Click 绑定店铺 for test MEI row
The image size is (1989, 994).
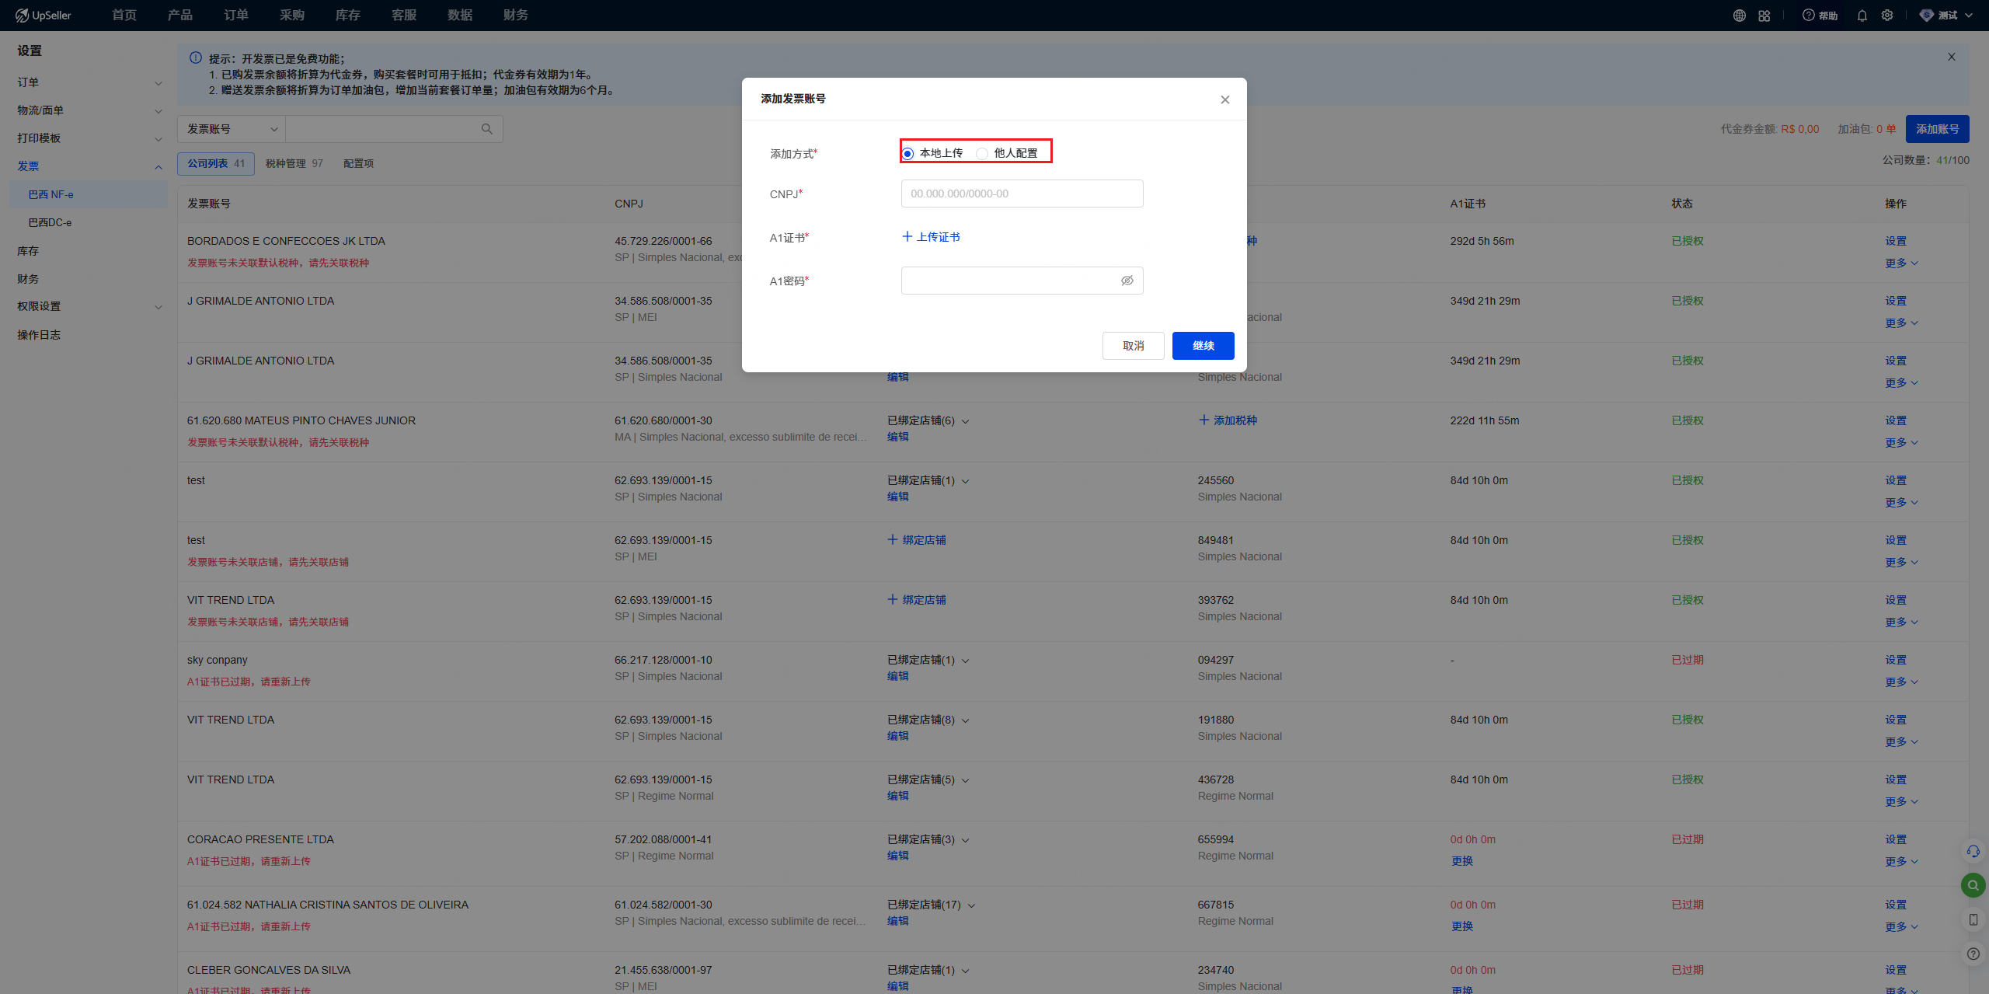coord(917,540)
